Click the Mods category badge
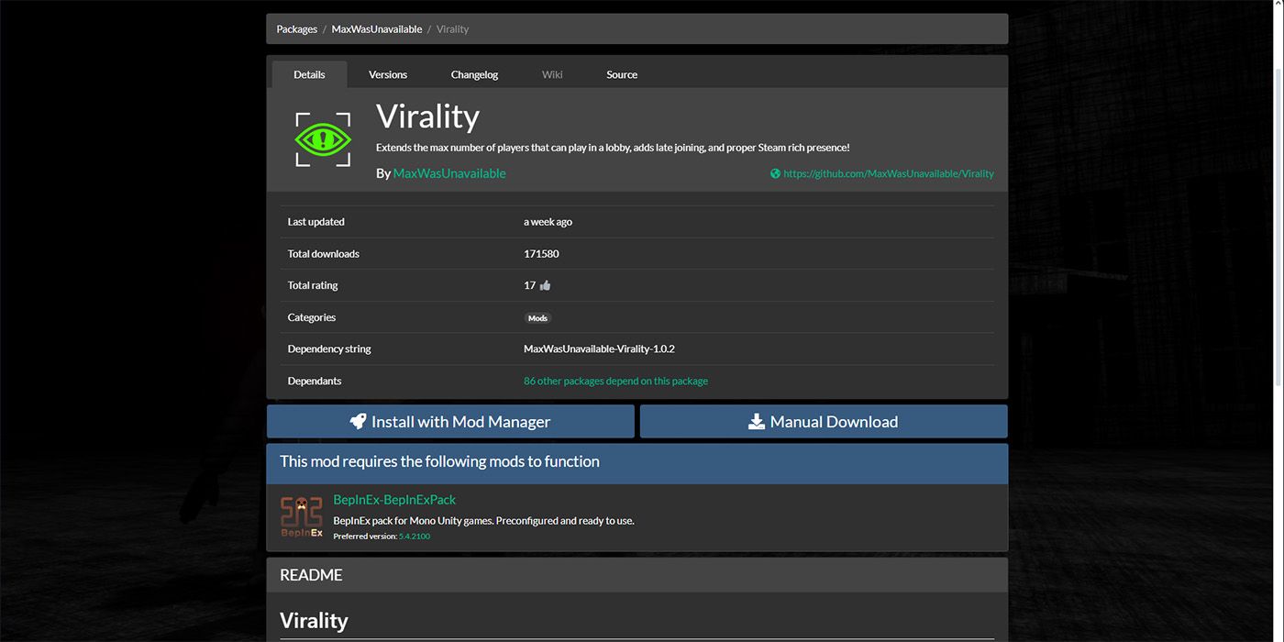Viewport: 1284px width, 642px height. (x=537, y=318)
